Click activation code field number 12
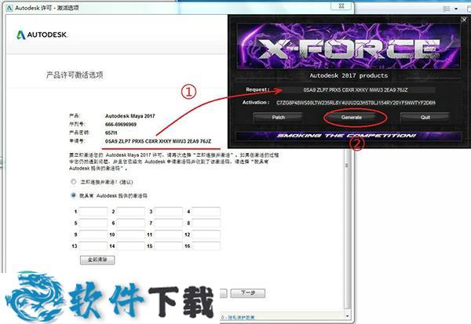This screenshot has height=324, width=471. point(206,235)
